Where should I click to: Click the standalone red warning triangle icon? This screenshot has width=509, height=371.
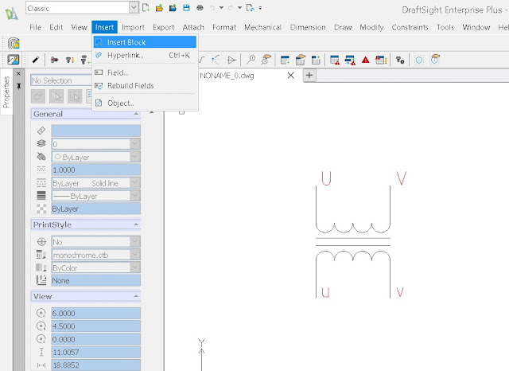pyautogui.click(x=366, y=60)
